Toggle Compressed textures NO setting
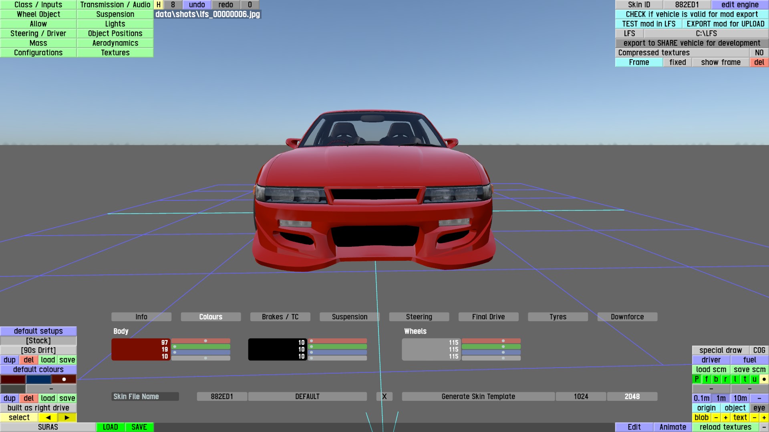This screenshot has width=769, height=432. click(759, 52)
